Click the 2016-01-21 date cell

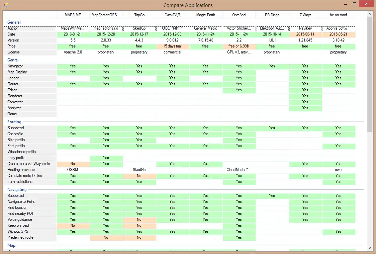point(73,34)
